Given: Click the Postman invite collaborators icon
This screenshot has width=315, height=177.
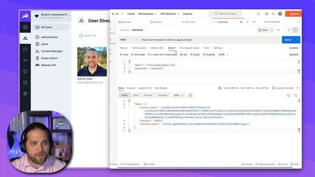Looking at the screenshot, I should click(258, 14).
